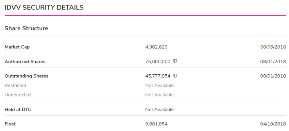Select the Held at DTC label

[18, 110]
